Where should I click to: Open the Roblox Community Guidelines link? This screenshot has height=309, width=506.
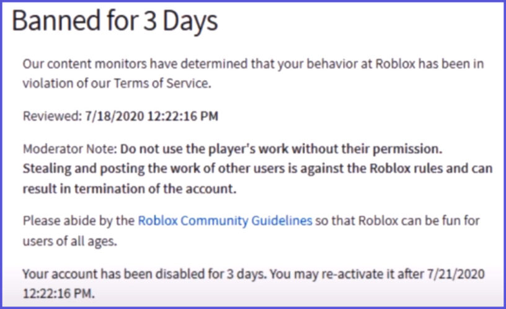(225, 221)
